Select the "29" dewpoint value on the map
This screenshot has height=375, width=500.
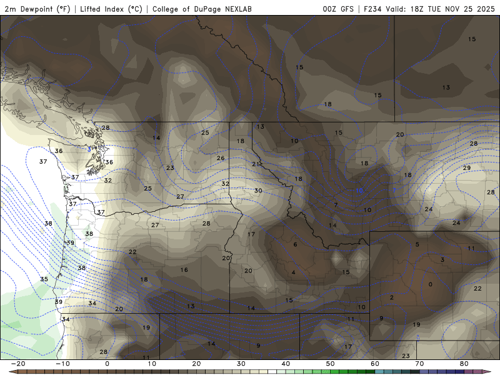click(466, 168)
